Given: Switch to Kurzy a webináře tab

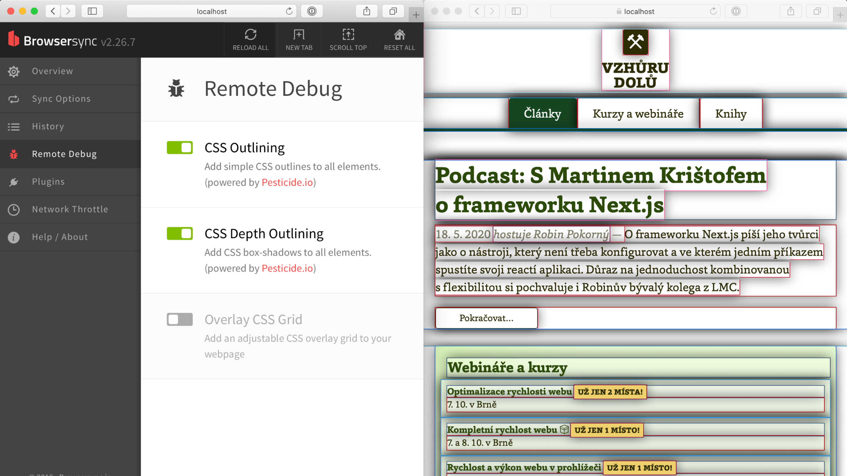Looking at the screenshot, I should [x=638, y=114].
